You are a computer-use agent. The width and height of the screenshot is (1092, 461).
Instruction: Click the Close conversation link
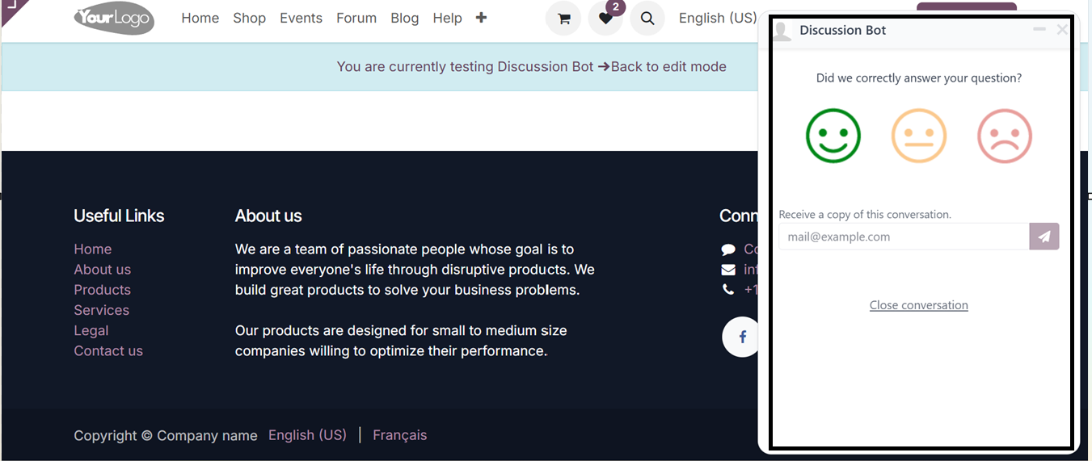919,305
